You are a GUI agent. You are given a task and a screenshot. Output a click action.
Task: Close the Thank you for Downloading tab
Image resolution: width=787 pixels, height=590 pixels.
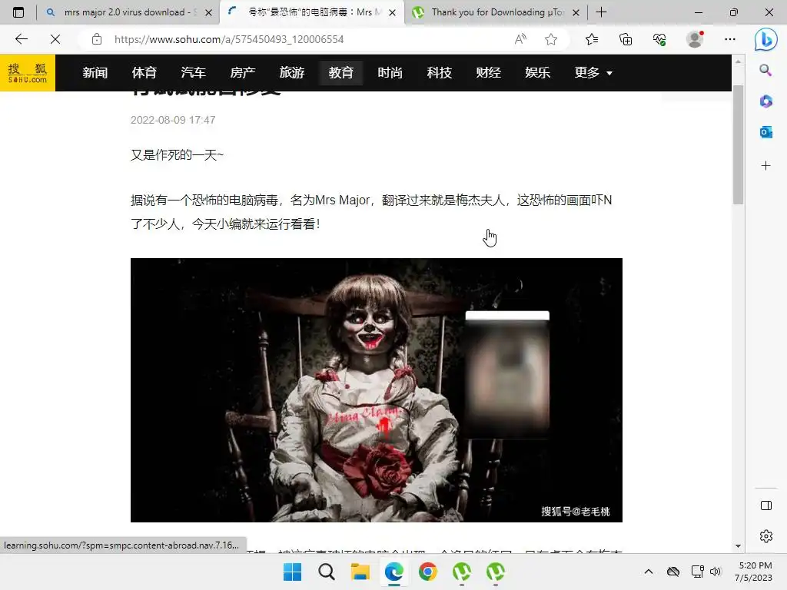576,12
